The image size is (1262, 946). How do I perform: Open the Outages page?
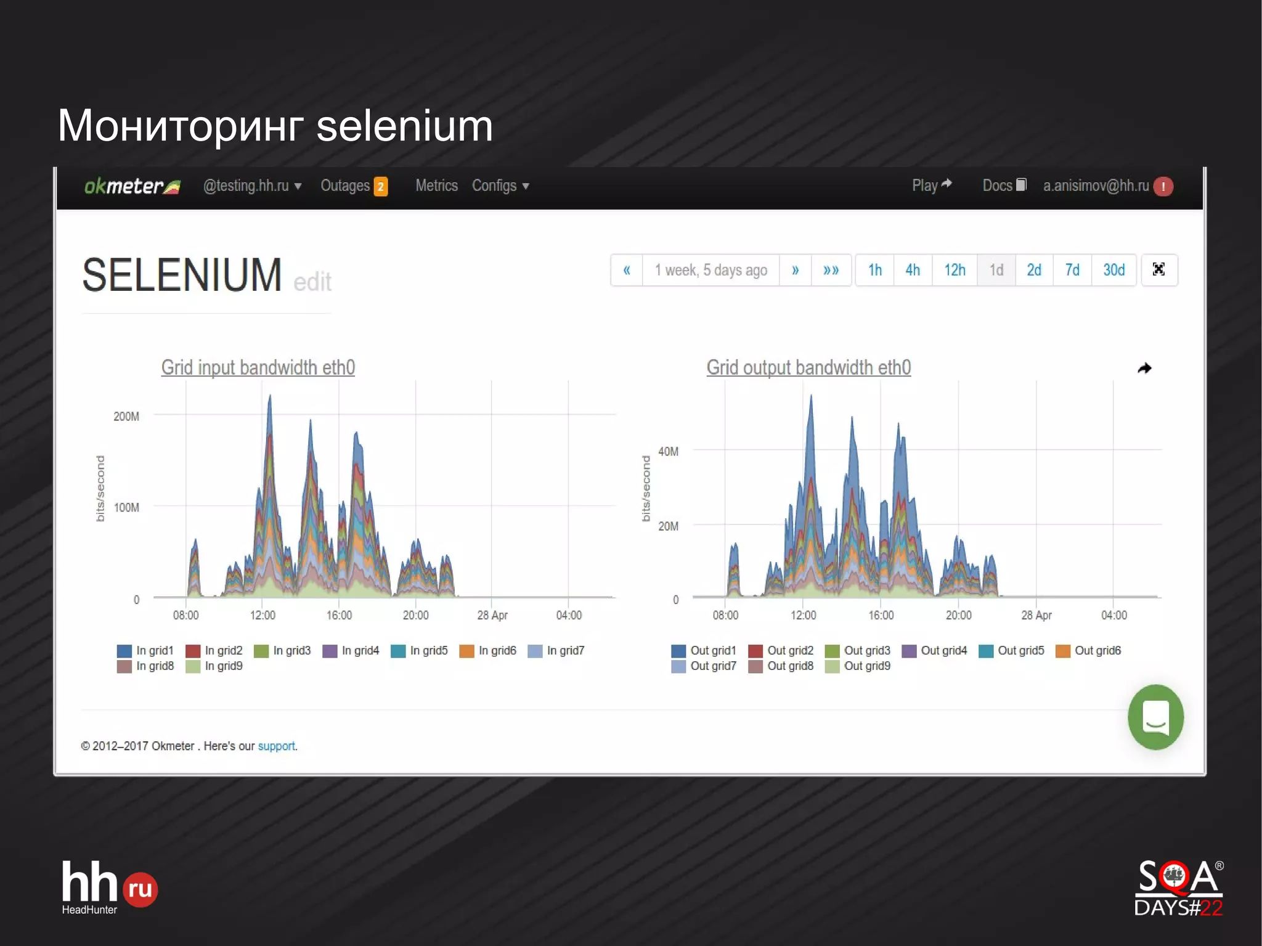[x=345, y=186]
